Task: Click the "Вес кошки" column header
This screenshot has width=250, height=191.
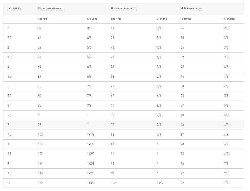Action: click(14, 8)
